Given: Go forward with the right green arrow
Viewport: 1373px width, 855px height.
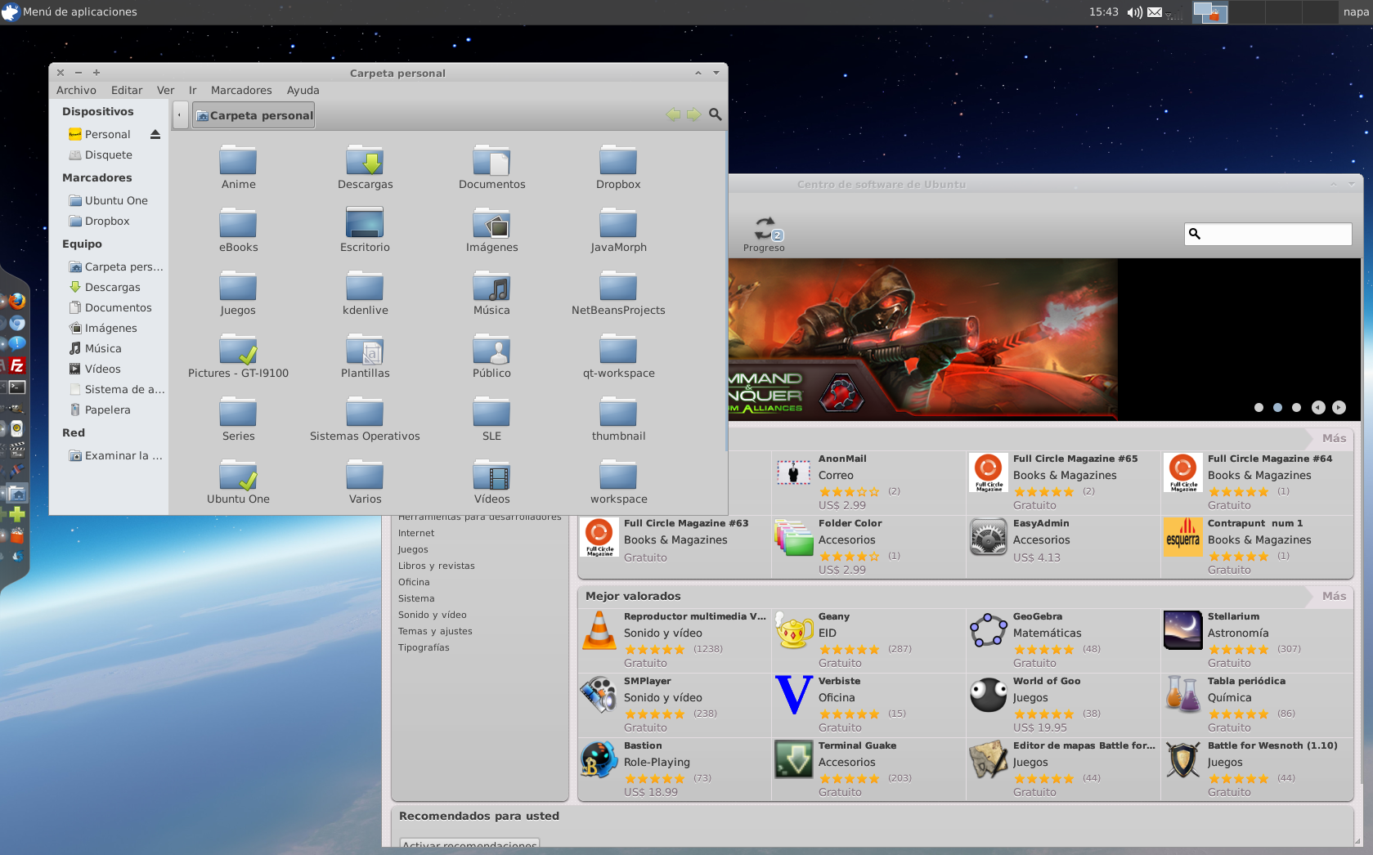Looking at the screenshot, I should pyautogui.click(x=693, y=114).
